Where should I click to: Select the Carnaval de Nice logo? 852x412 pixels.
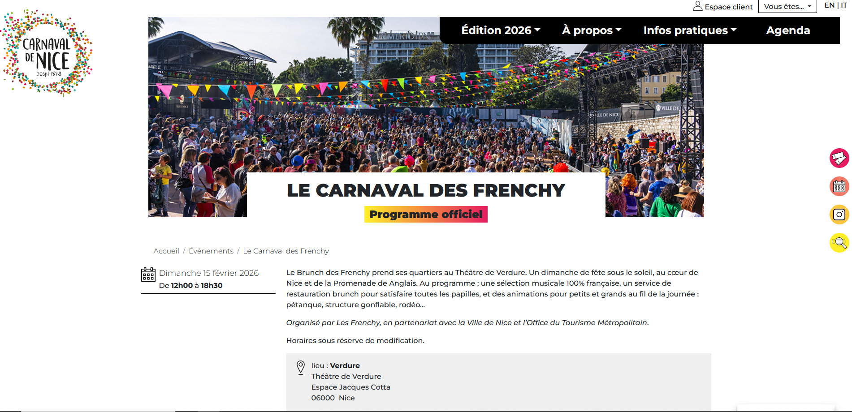tap(47, 50)
